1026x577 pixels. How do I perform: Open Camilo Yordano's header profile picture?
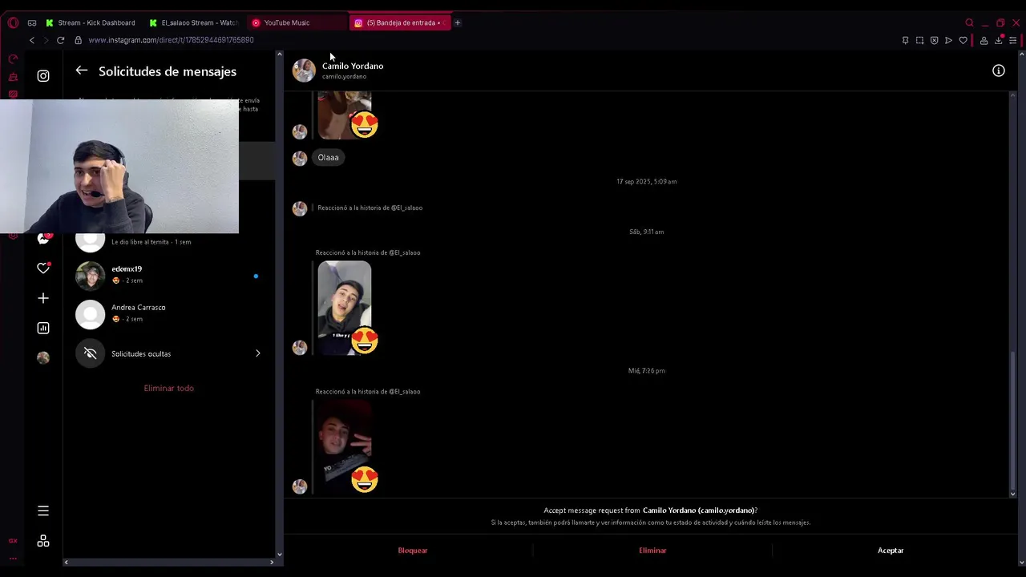tap(304, 71)
